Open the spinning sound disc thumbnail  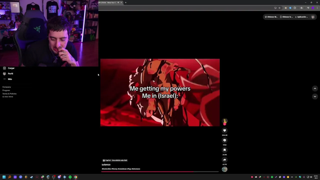pos(224,169)
